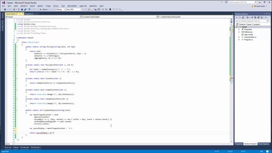This screenshot has height=153, width=272.
Task: Toggle Show All Files in Solution Explorer
Action: (x=261, y=17)
